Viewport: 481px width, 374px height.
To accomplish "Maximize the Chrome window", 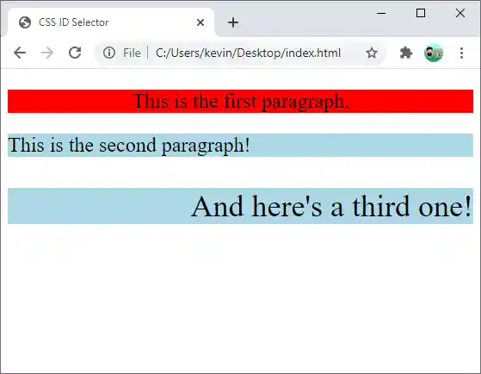I will point(421,13).
